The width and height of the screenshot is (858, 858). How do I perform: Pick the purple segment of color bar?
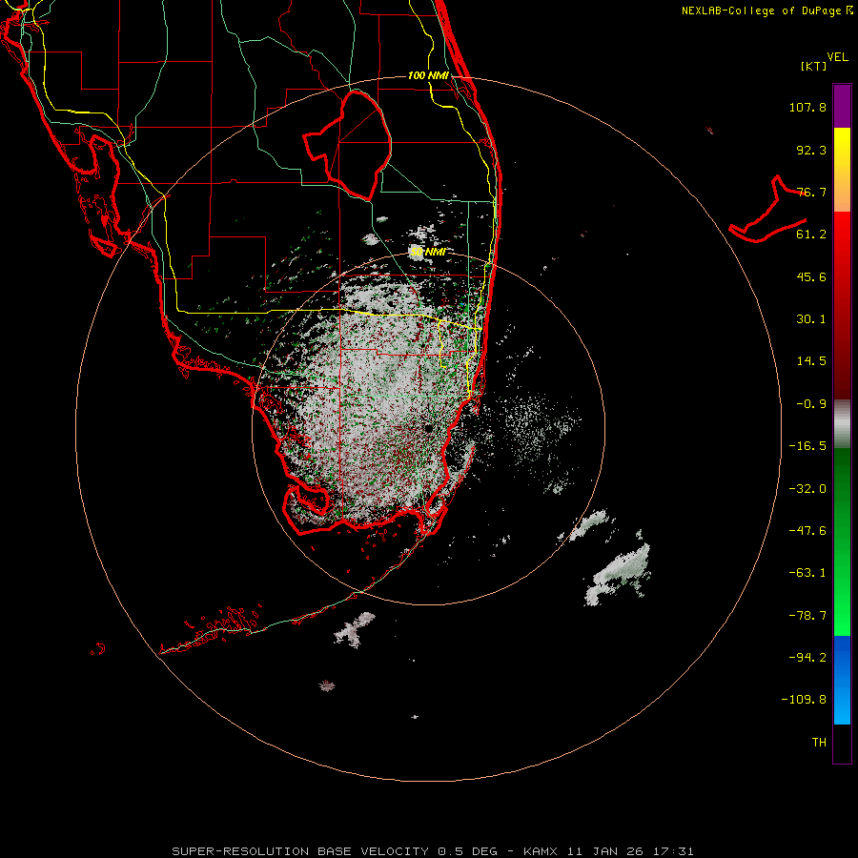pyautogui.click(x=842, y=106)
